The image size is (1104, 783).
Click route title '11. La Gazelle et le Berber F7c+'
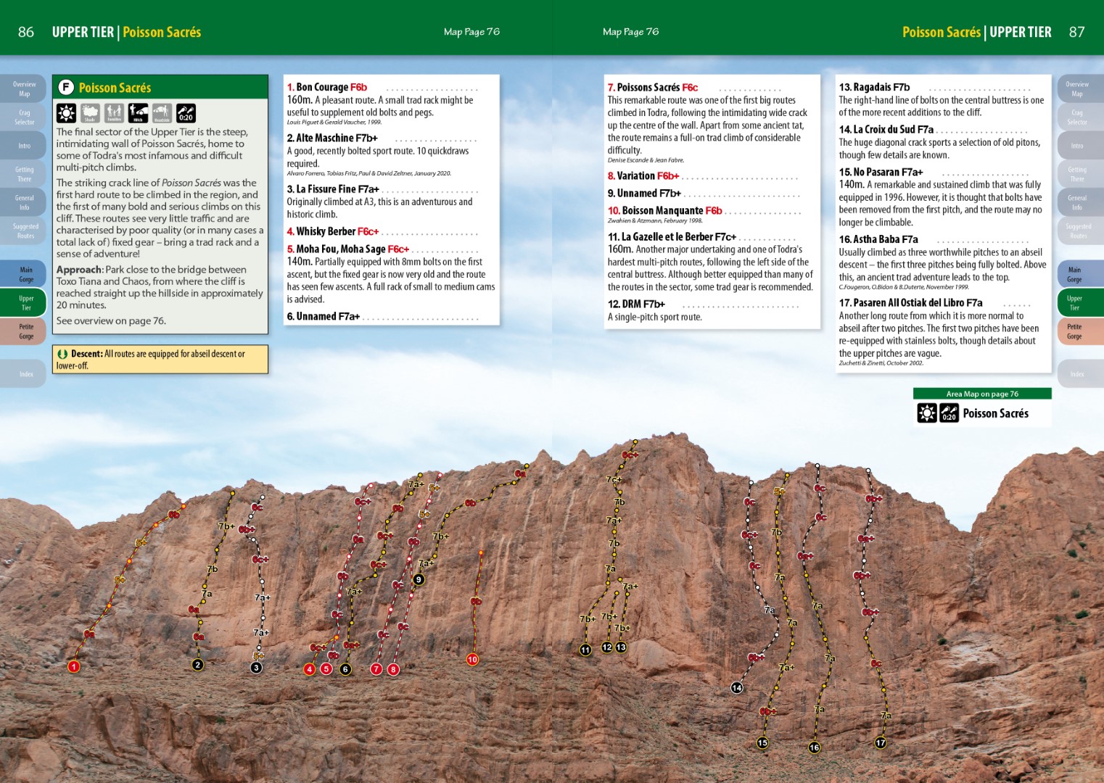click(672, 236)
